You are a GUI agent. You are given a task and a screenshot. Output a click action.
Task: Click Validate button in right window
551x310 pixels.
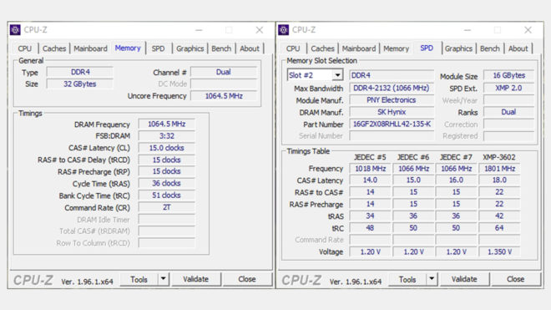click(464, 279)
